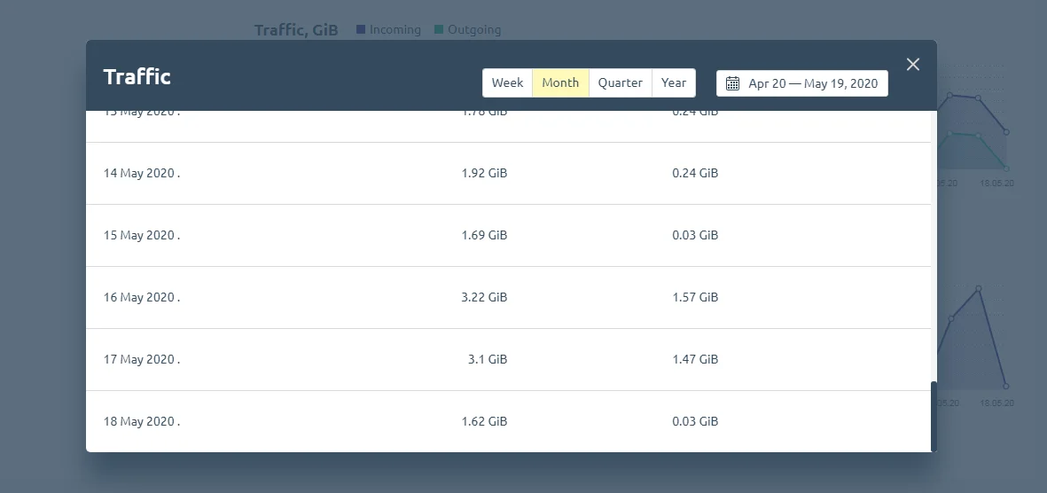Close the Traffic dialog with X icon
Screen dimensions: 1047x493
pyautogui.click(x=913, y=64)
